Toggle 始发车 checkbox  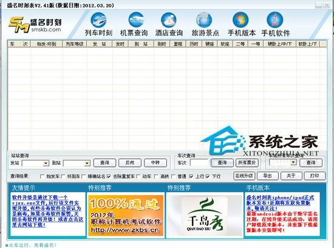42,176
